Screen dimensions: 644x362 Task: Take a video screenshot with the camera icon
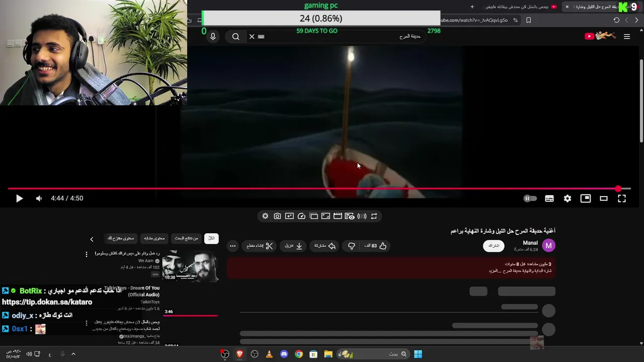(277, 216)
